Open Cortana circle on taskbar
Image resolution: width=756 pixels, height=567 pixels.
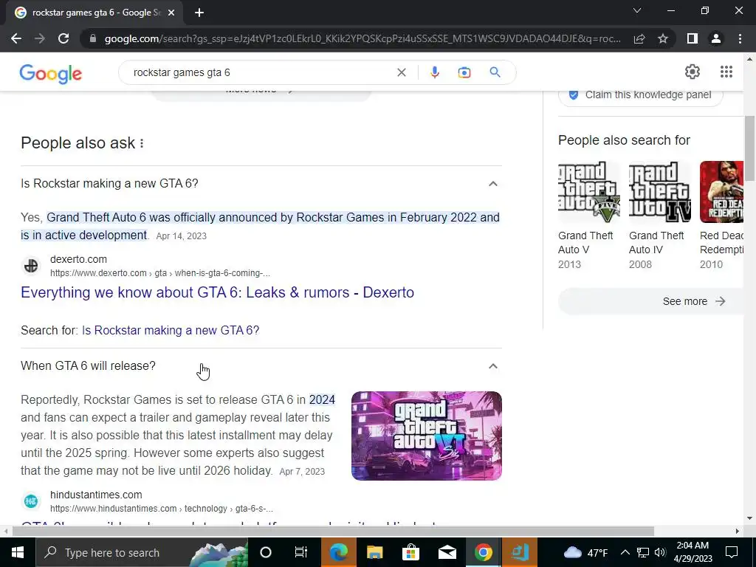click(x=266, y=552)
